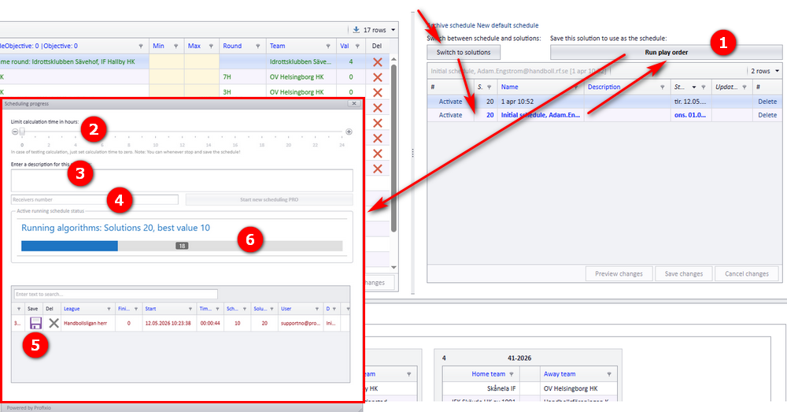787x412 pixels.
Task: Click the red X on the Idrottsklubben Säve row
Action: point(378,61)
